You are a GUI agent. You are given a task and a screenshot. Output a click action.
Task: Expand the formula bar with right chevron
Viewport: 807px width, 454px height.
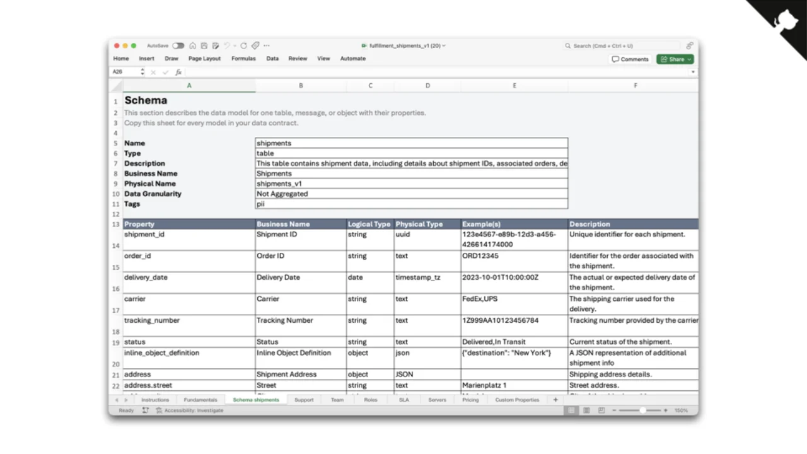[x=693, y=72]
